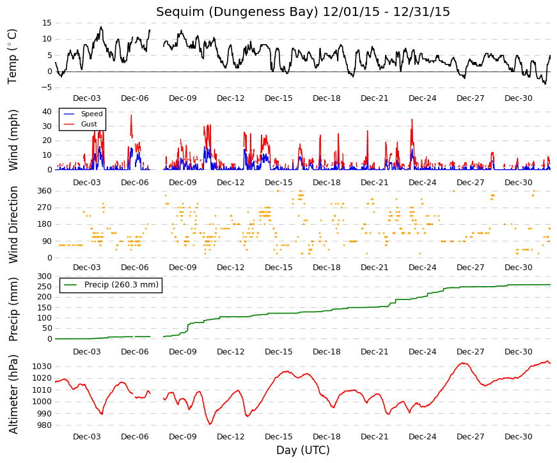
Task: Click the Speed label in wind legend
Action: [x=91, y=114]
